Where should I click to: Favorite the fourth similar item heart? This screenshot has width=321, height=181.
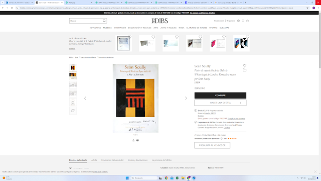point(201,37)
